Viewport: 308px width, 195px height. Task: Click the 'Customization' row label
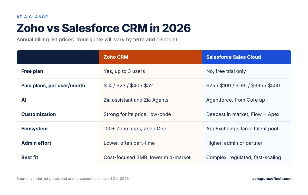(x=38, y=114)
